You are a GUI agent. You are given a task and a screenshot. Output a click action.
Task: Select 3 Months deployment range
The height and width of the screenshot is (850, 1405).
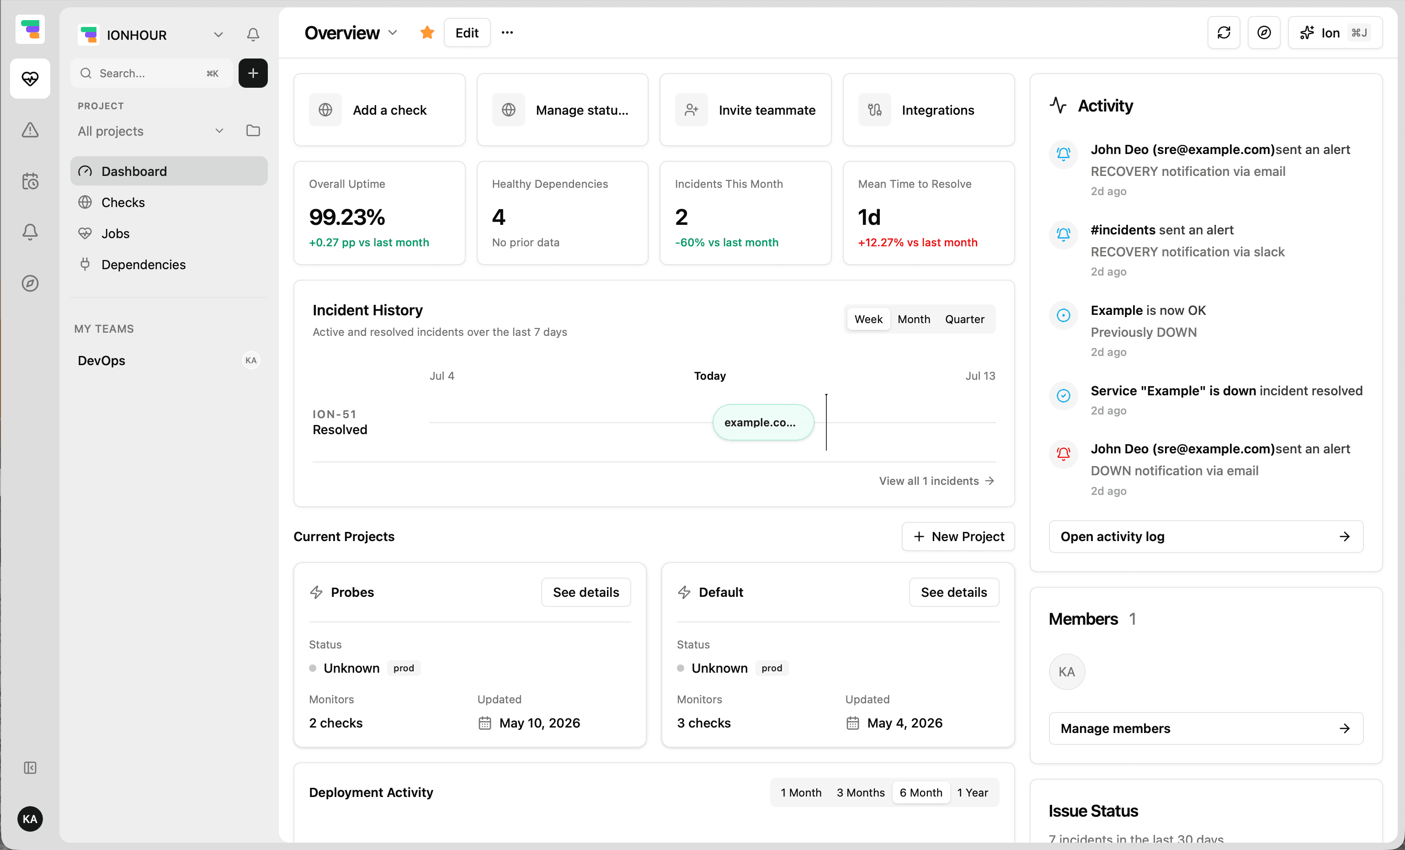861,792
